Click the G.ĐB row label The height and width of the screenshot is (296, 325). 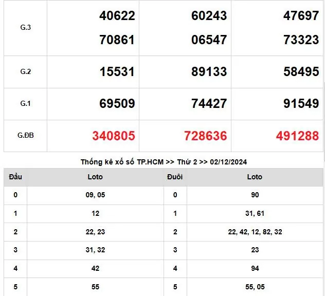[x=26, y=135]
